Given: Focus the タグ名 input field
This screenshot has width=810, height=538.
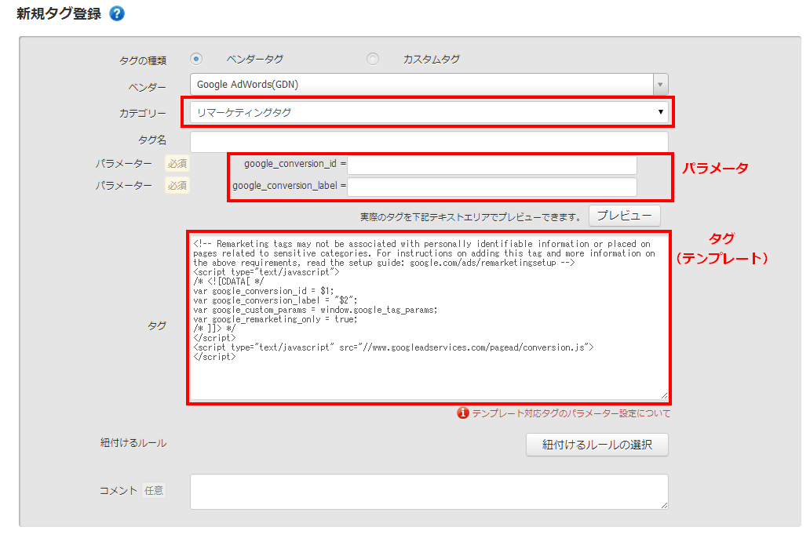Looking at the screenshot, I should [429, 141].
